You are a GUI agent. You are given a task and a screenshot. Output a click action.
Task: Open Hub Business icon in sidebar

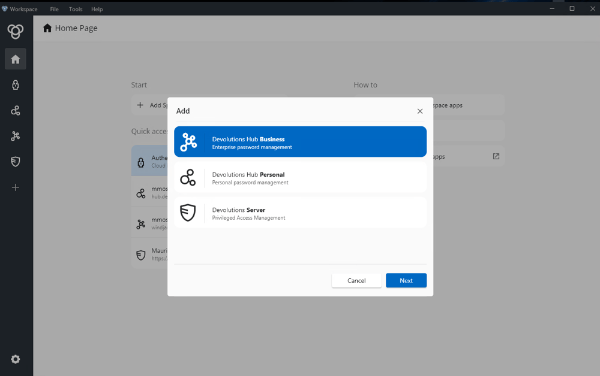[x=16, y=136]
